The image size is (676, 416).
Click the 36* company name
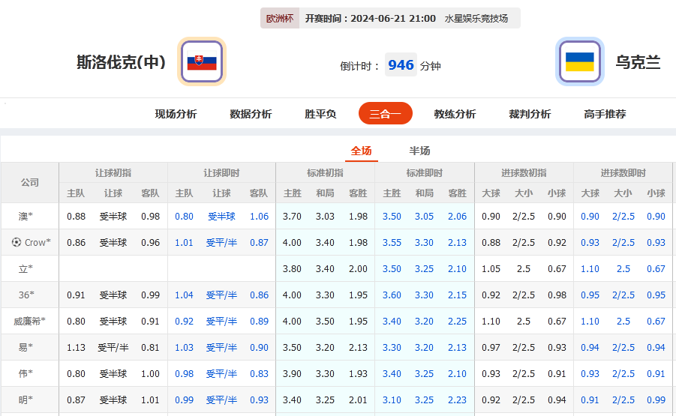click(x=26, y=295)
